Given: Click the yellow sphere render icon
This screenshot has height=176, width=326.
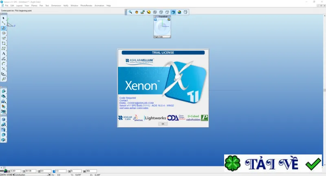Looking at the screenshot, I should coord(149,12).
